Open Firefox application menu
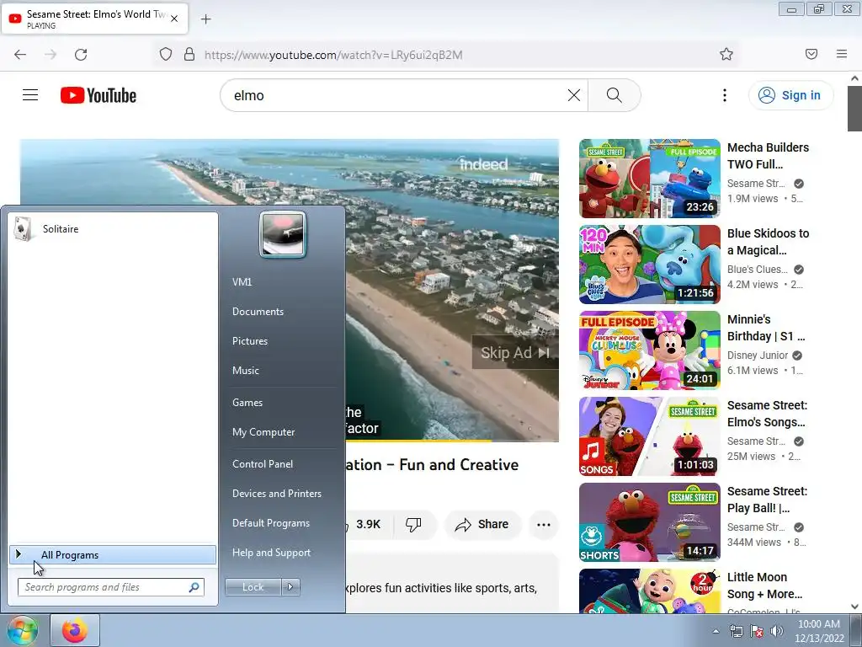Image resolution: width=862 pixels, height=647 pixels. [841, 54]
